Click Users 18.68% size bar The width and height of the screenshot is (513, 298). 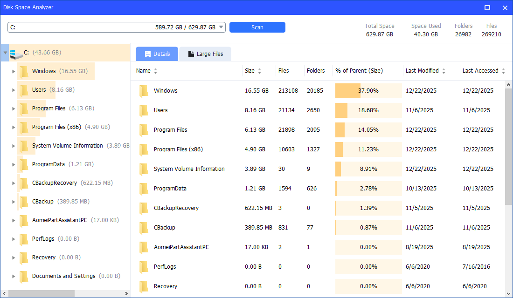pyautogui.click(x=368, y=110)
